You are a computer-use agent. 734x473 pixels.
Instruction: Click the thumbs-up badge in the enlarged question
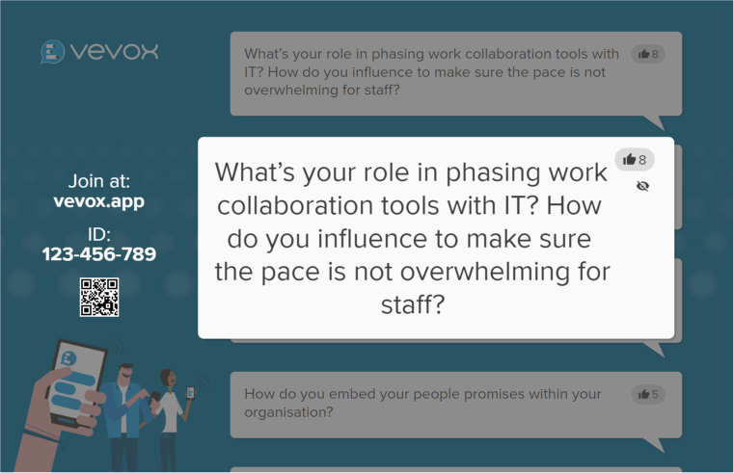(x=635, y=159)
